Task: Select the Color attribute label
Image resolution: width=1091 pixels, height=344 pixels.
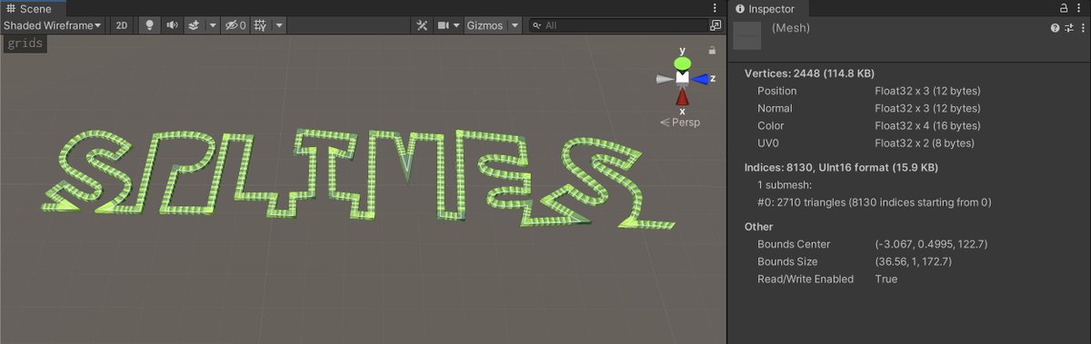Action: coord(770,125)
